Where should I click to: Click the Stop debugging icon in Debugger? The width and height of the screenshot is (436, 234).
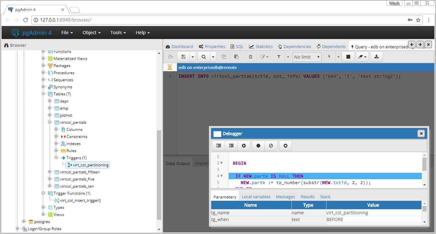(285, 146)
